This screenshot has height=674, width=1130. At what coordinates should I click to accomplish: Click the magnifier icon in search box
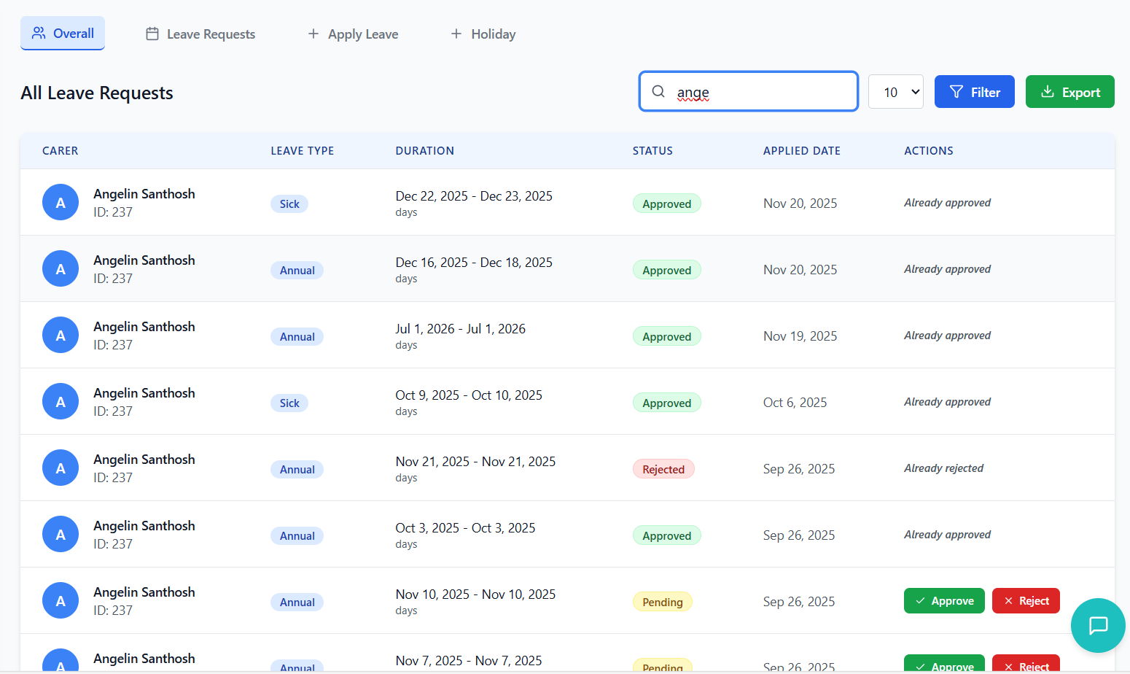[x=658, y=91]
